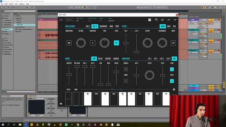The image size is (226, 127).
Task: Select Samples category in Ableton browser
Action: [7, 34]
